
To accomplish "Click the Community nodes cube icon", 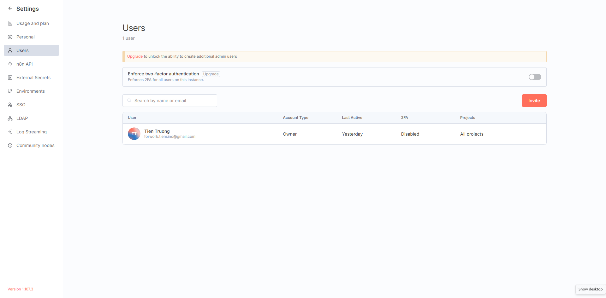I will click(10, 145).
